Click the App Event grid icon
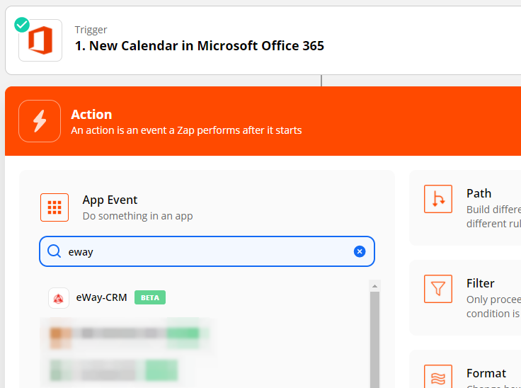Viewport: 521px width, 388px height. pos(55,207)
